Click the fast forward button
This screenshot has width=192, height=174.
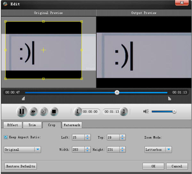33,112
